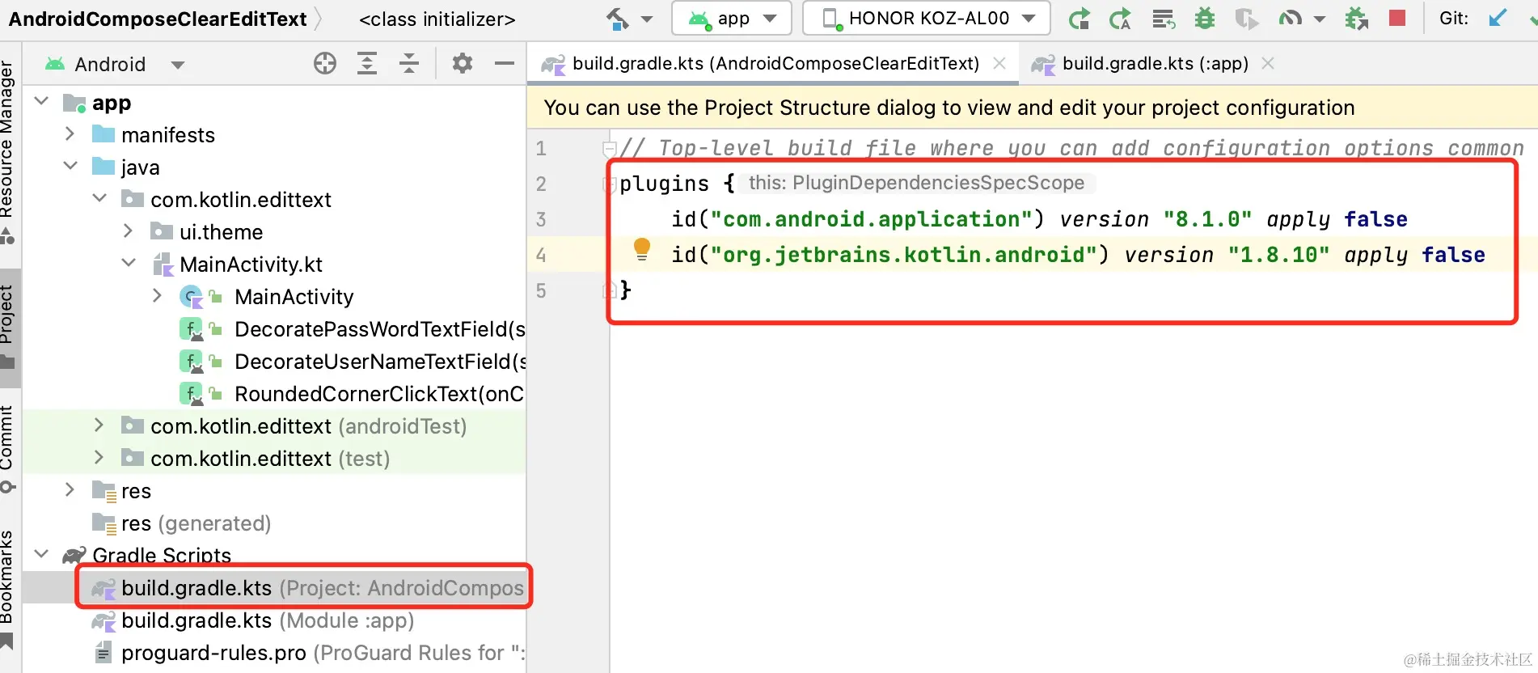Select build.gradle.kts (Project: AndroidCompos...) file
Image resolution: width=1538 pixels, height=673 pixels.
(323, 588)
